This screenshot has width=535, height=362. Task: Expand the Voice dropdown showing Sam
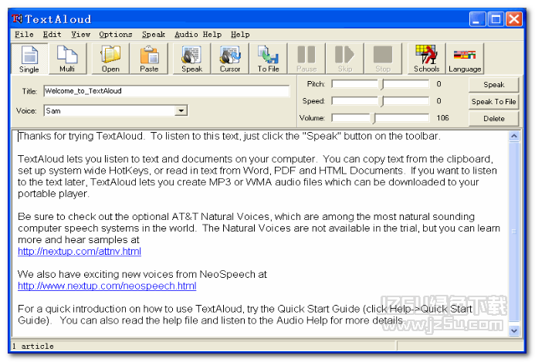[x=181, y=110]
